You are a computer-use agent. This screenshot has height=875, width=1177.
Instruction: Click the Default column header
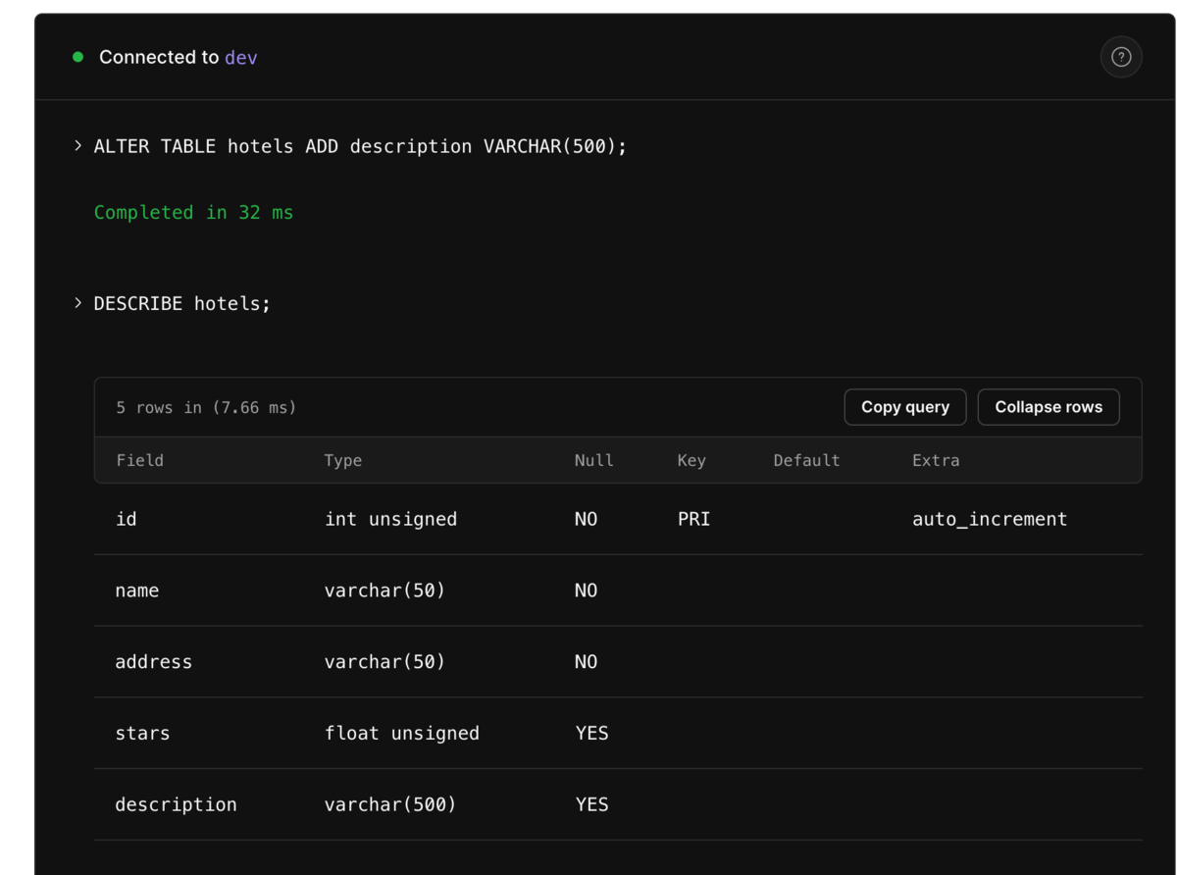point(806,460)
